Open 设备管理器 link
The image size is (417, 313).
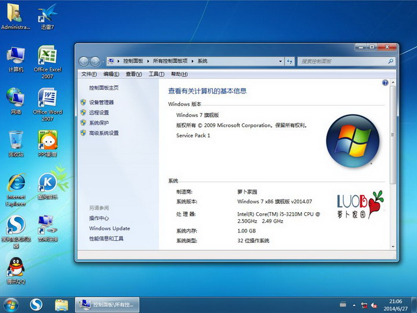point(101,102)
